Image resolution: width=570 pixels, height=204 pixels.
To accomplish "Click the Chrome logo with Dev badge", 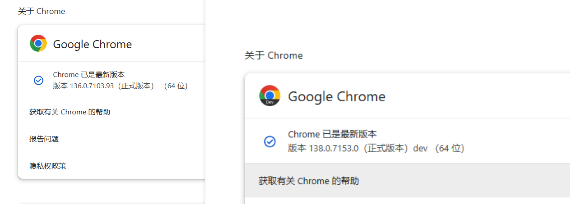I will click(x=269, y=95).
